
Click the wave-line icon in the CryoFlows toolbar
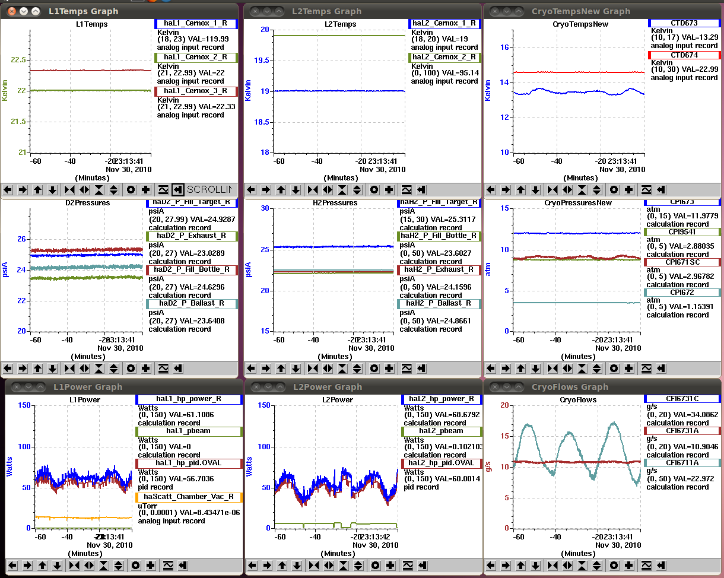(646, 566)
